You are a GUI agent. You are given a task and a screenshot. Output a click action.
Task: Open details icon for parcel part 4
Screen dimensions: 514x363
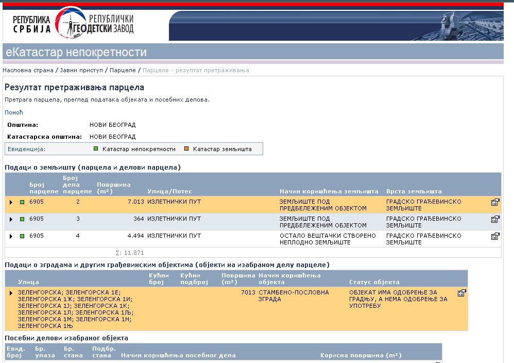[x=495, y=236]
